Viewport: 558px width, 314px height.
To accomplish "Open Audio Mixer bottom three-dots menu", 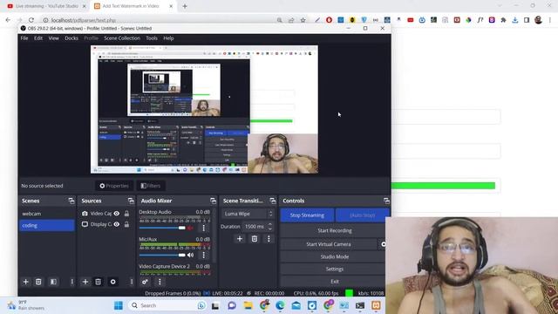I will [x=160, y=282].
